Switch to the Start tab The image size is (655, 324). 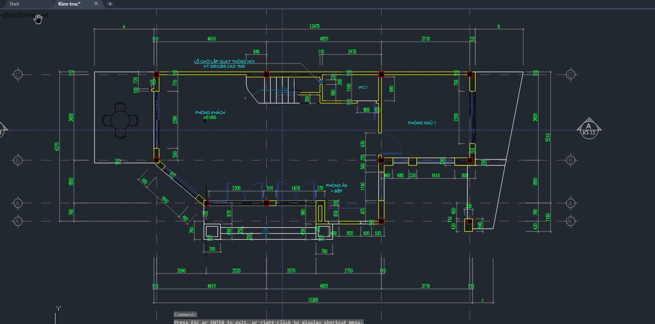tap(14, 4)
